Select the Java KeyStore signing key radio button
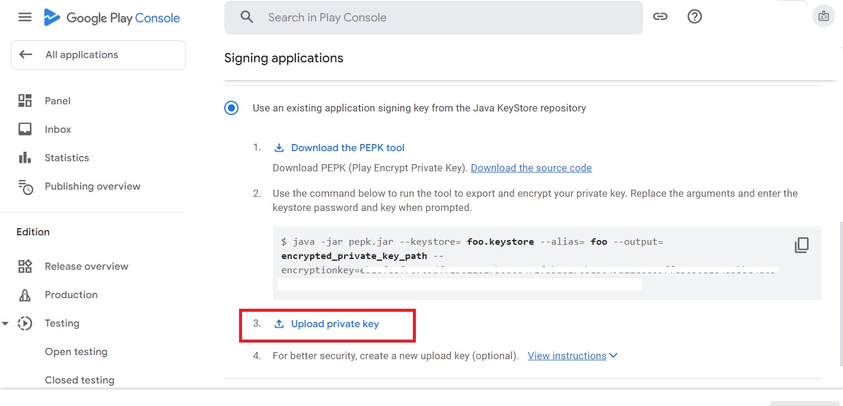This screenshot has width=843, height=406. (x=231, y=108)
